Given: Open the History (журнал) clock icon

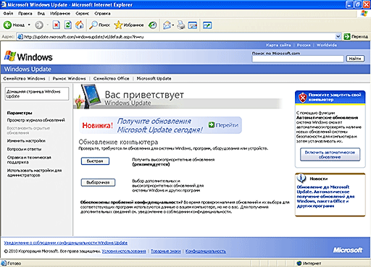Looking at the screenshot, I should point(153,25).
